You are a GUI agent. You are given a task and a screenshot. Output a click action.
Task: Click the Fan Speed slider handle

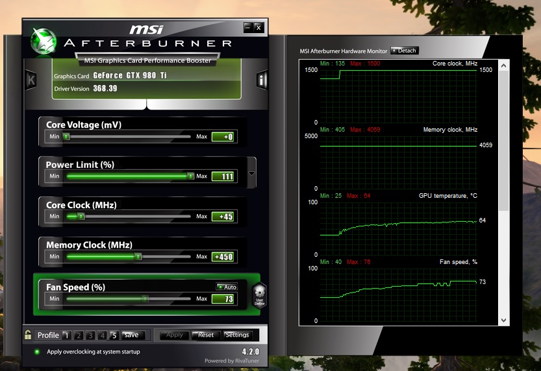(x=145, y=298)
